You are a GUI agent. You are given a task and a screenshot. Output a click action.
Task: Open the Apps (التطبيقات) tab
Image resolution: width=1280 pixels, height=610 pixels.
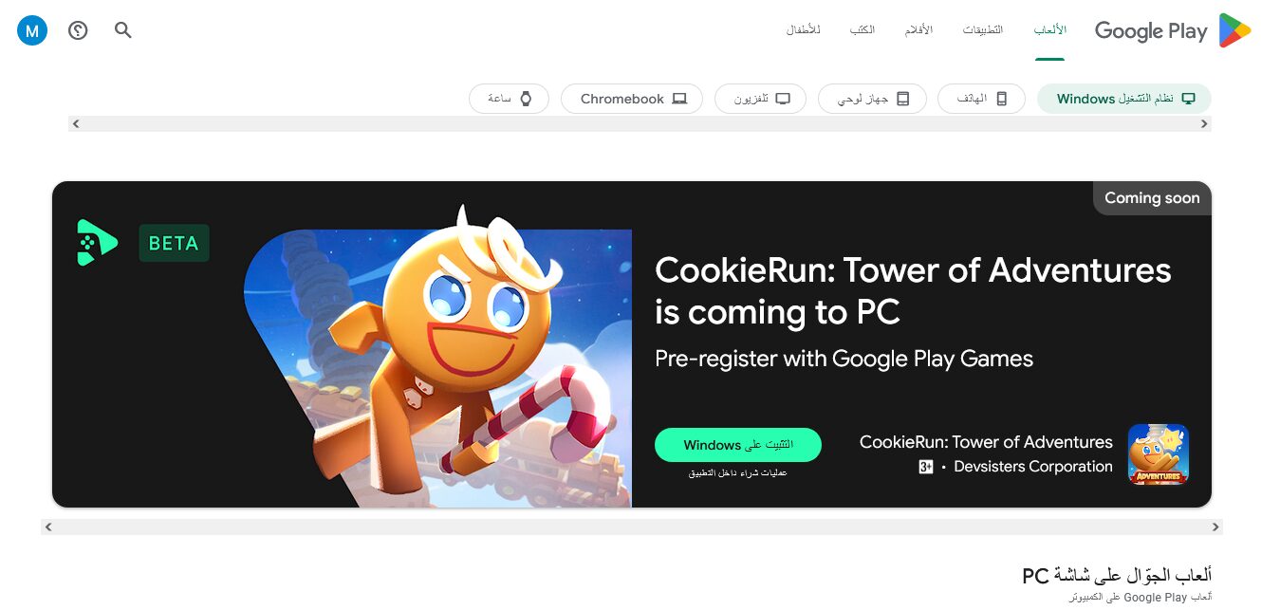[983, 30]
